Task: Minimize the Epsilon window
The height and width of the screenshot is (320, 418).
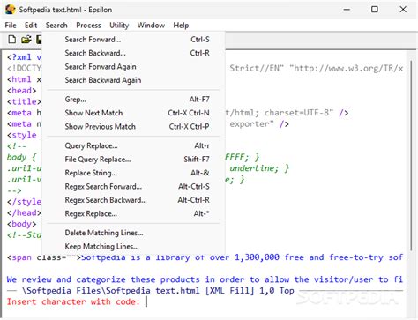Action: point(347,10)
